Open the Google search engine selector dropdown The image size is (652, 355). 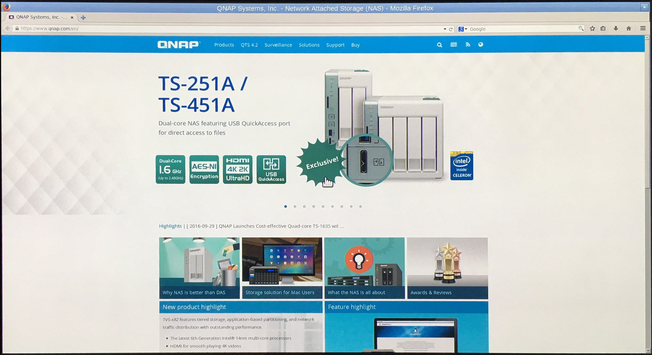point(463,29)
